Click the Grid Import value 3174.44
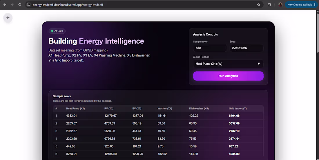 tap(234, 139)
